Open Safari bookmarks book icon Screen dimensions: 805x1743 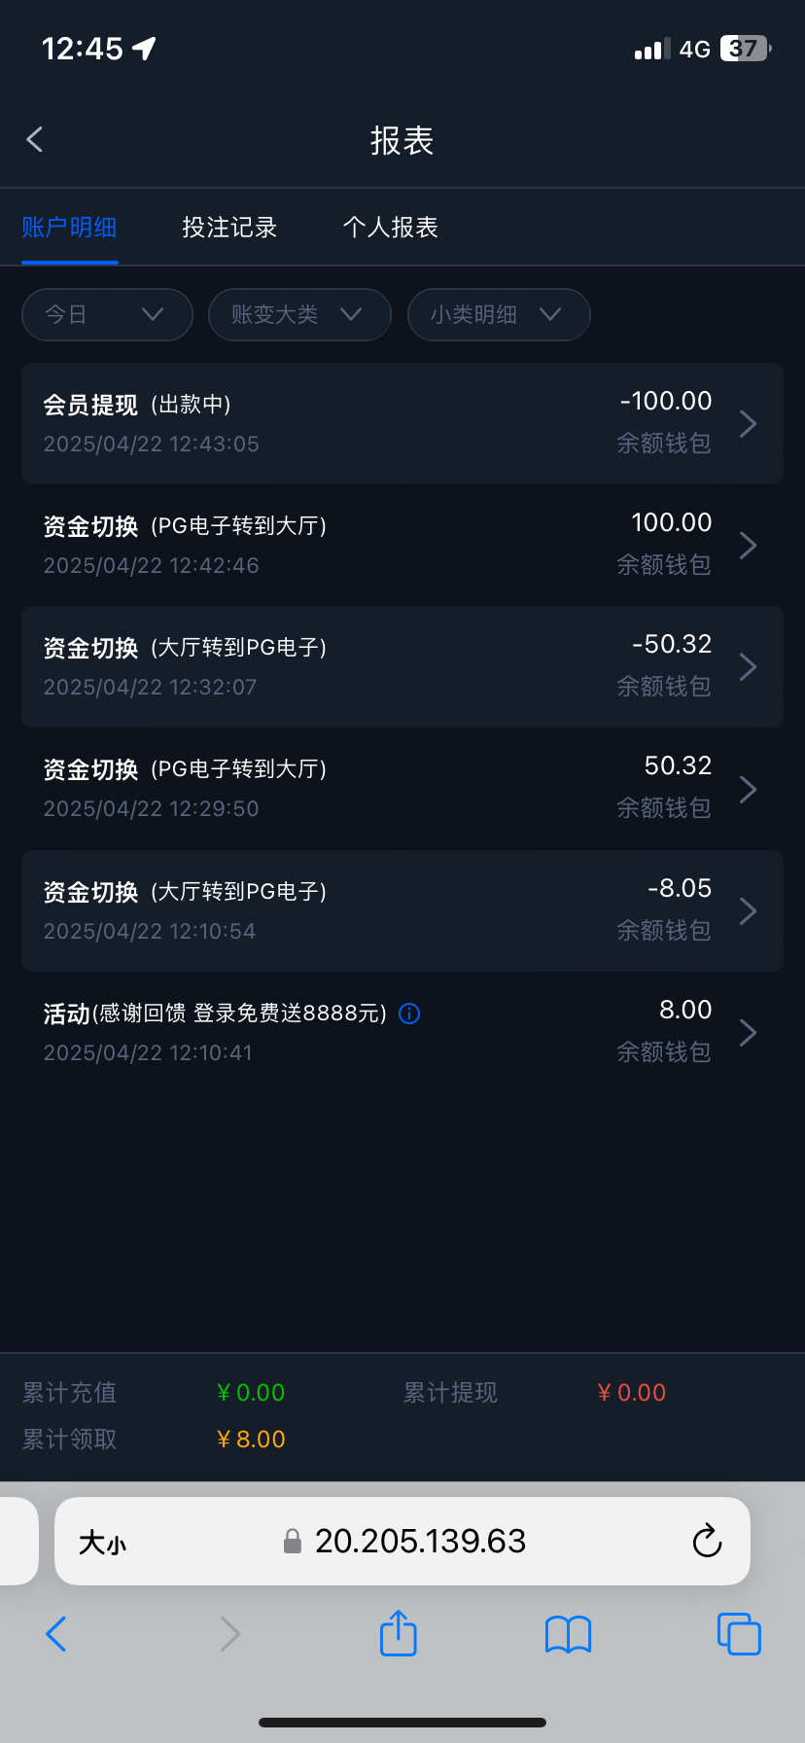point(568,1634)
